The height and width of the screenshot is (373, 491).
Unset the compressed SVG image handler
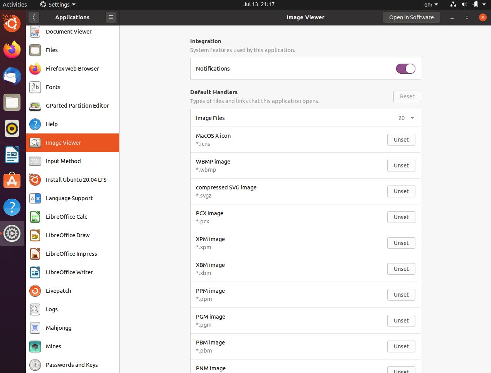pos(401,191)
